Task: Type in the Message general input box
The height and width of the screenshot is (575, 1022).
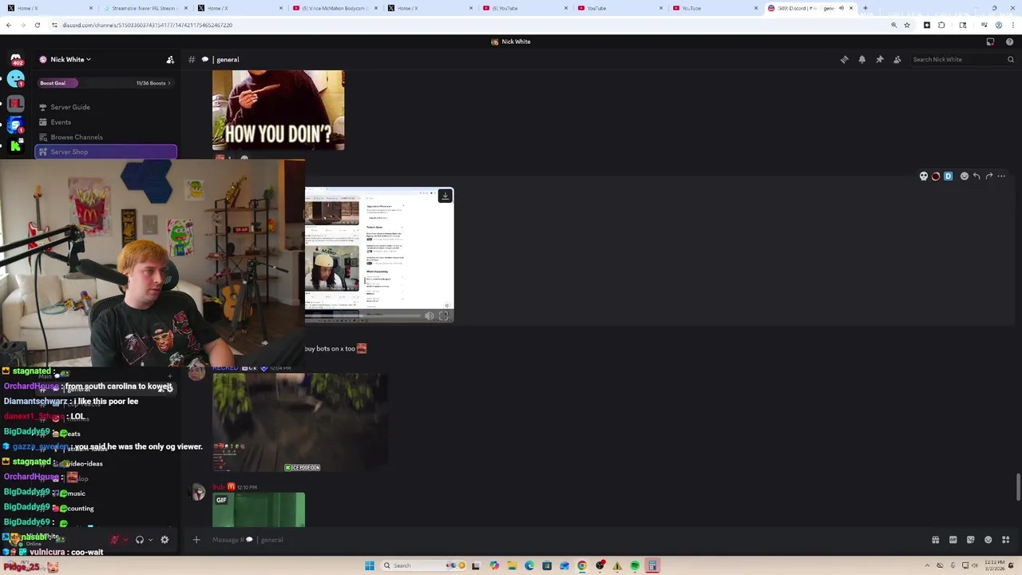Action: pyautogui.click(x=559, y=540)
